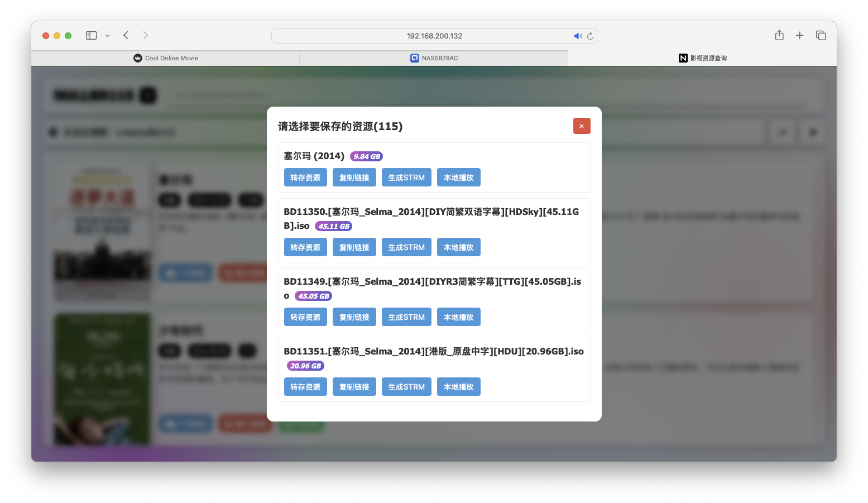Toggle the Safari sidebar icon
The width and height of the screenshot is (868, 503).
click(90, 35)
